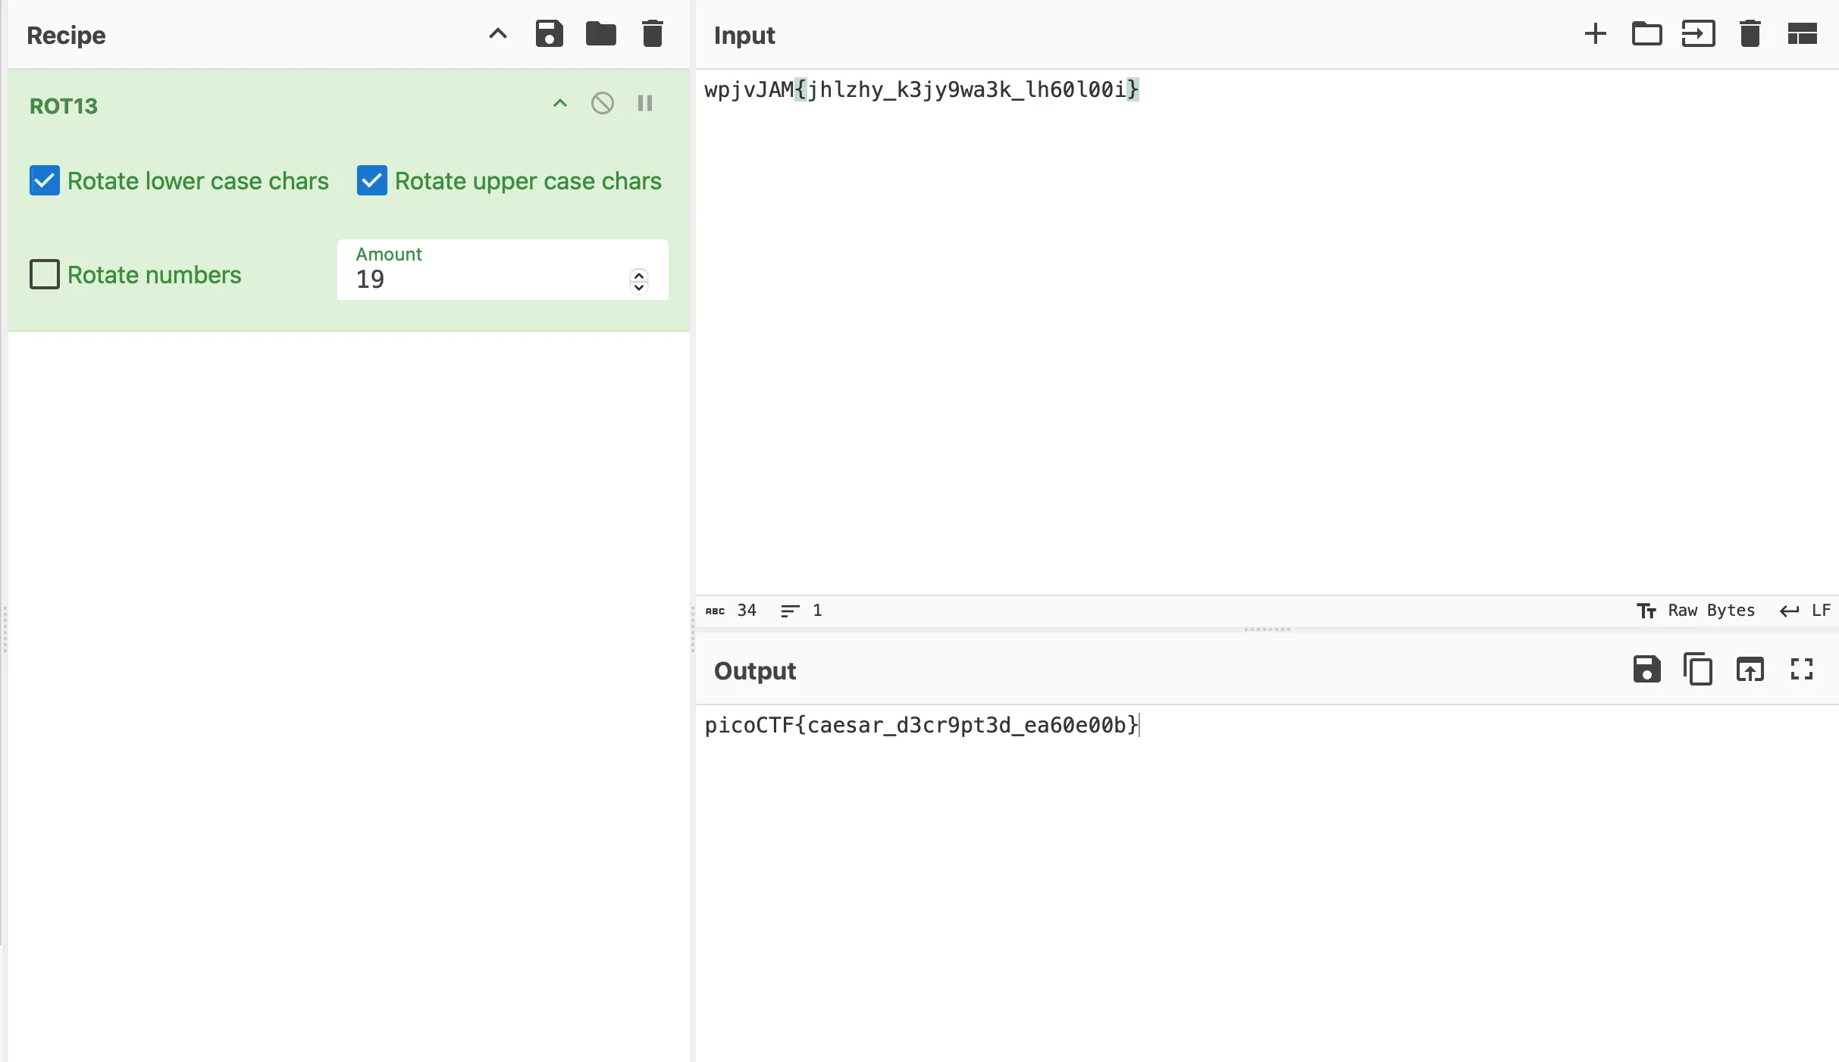Set breakpoint on ROT13 operation
1839x1062 pixels.
[x=645, y=103]
